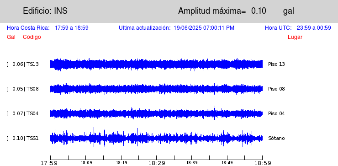The width and height of the screenshot is (338, 166).
Task: Select the Piso 04 location label
Action: 276,113
